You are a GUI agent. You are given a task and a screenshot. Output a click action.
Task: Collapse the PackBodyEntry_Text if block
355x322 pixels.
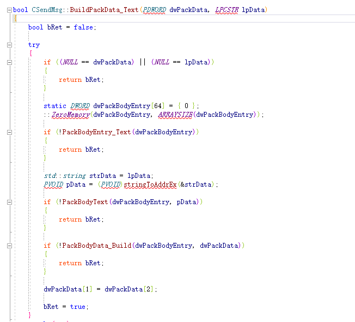click(9, 132)
